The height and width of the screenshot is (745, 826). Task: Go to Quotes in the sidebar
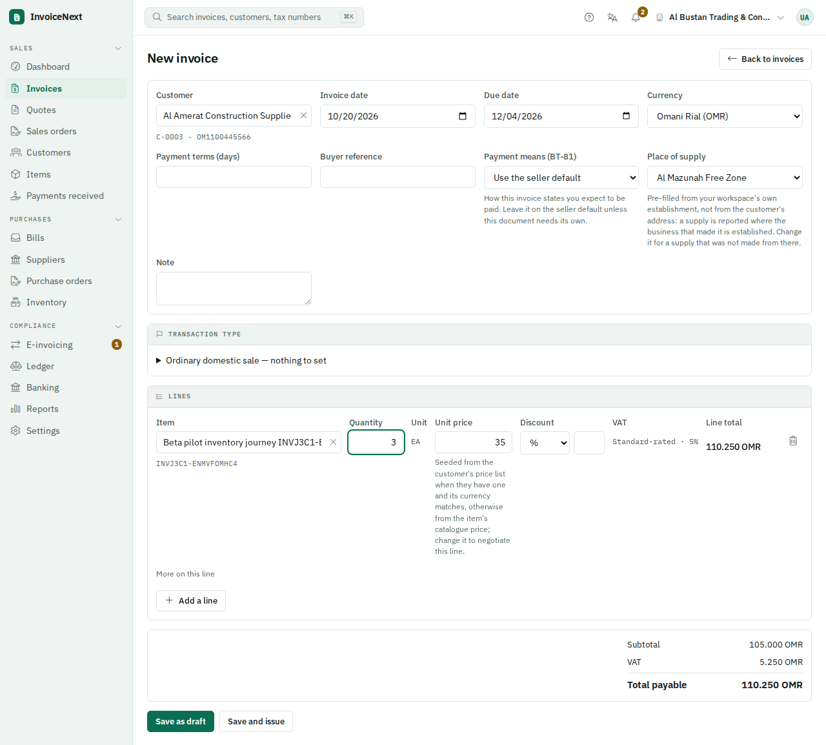[x=66, y=110]
